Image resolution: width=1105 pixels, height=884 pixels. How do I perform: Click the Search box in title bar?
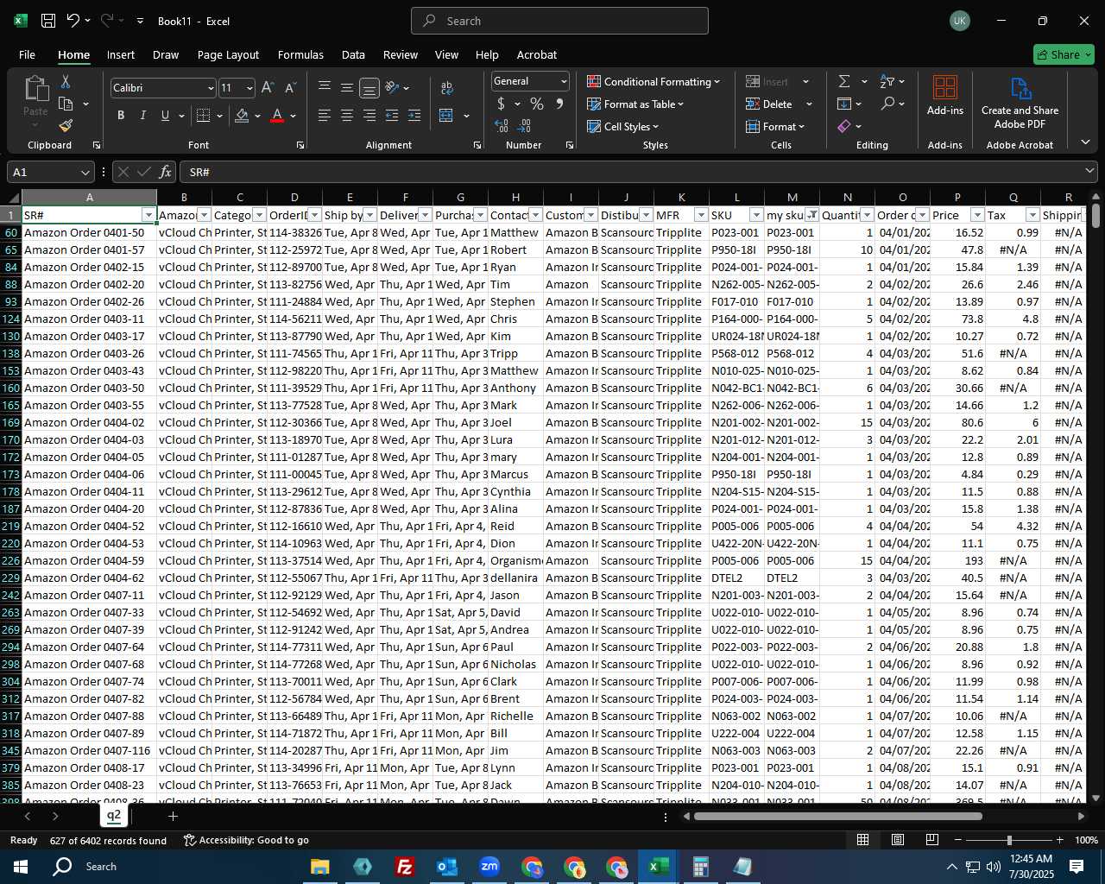pyautogui.click(x=559, y=21)
